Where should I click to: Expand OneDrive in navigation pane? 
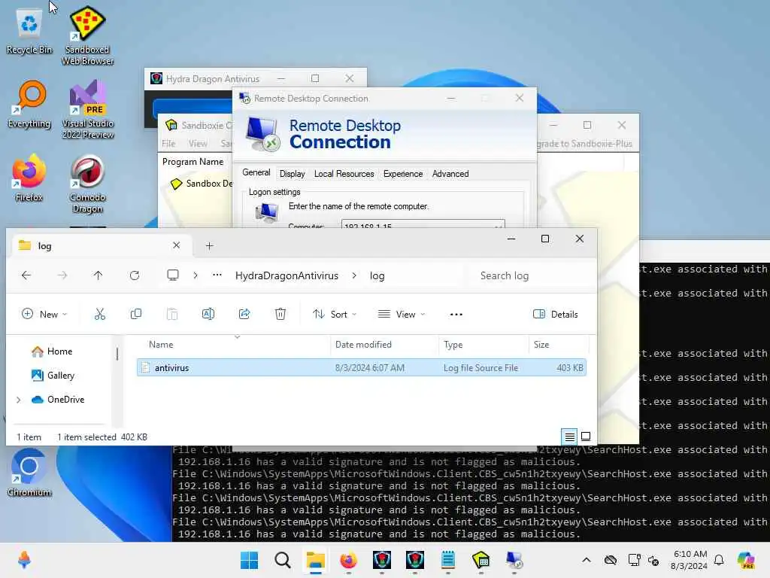click(19, 400)
